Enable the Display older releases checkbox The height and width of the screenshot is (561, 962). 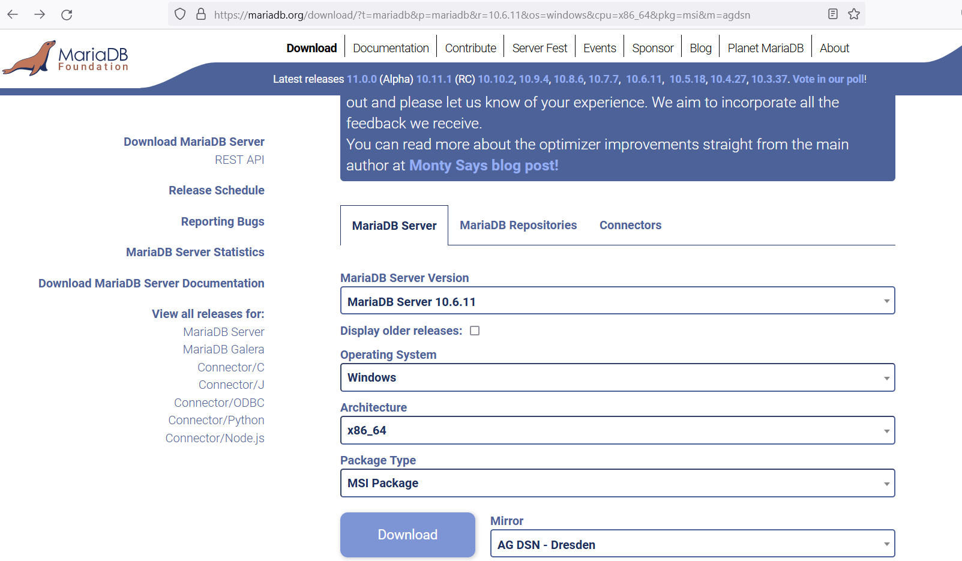(475, 330)
